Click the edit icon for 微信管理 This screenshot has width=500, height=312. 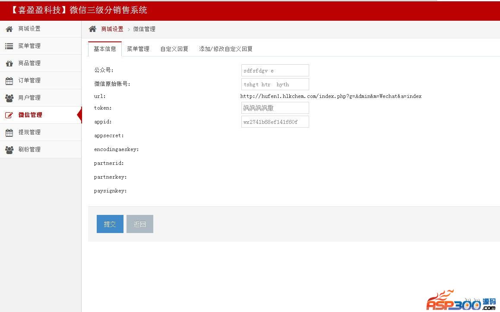[x=9, y=115]
